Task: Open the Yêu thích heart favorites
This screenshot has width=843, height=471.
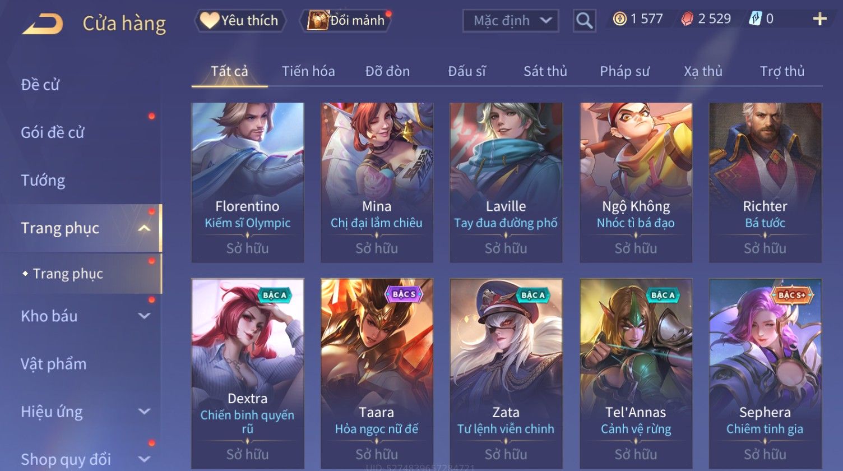Action: [x=240, y=21]
